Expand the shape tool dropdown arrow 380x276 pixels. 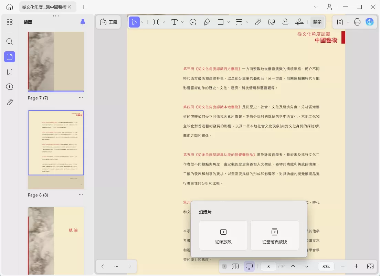[229, 22]
